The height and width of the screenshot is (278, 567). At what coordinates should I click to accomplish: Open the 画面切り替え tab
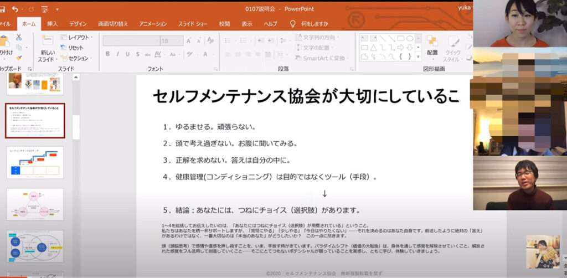[x=113, y=24]
